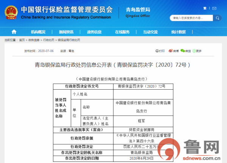Click cell 行政处罚决定
The width and height of the screenshot is (227, 163).
pyautogui.click(x=83, y=147)
